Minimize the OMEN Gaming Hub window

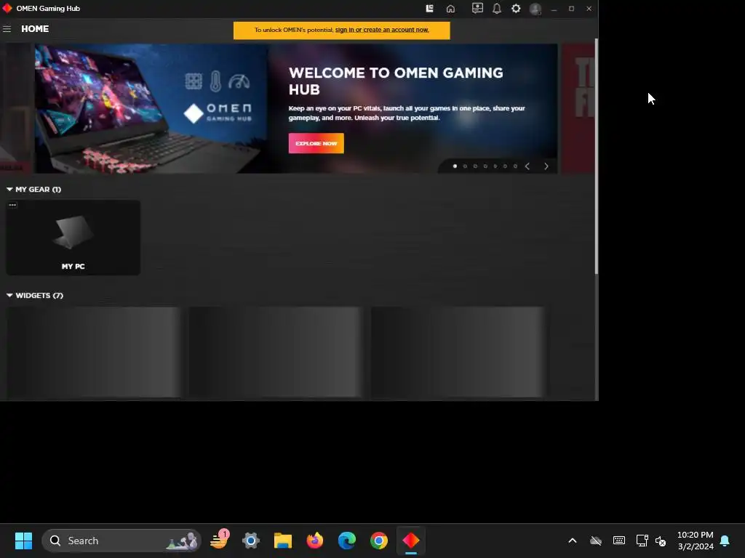(x=554, y=9)
